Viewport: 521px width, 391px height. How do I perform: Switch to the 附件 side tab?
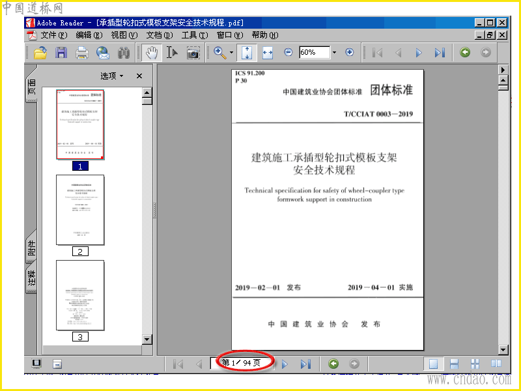click(31, 248)
